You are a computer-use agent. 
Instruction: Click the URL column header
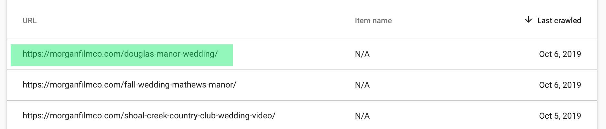(x=29, y=21)
